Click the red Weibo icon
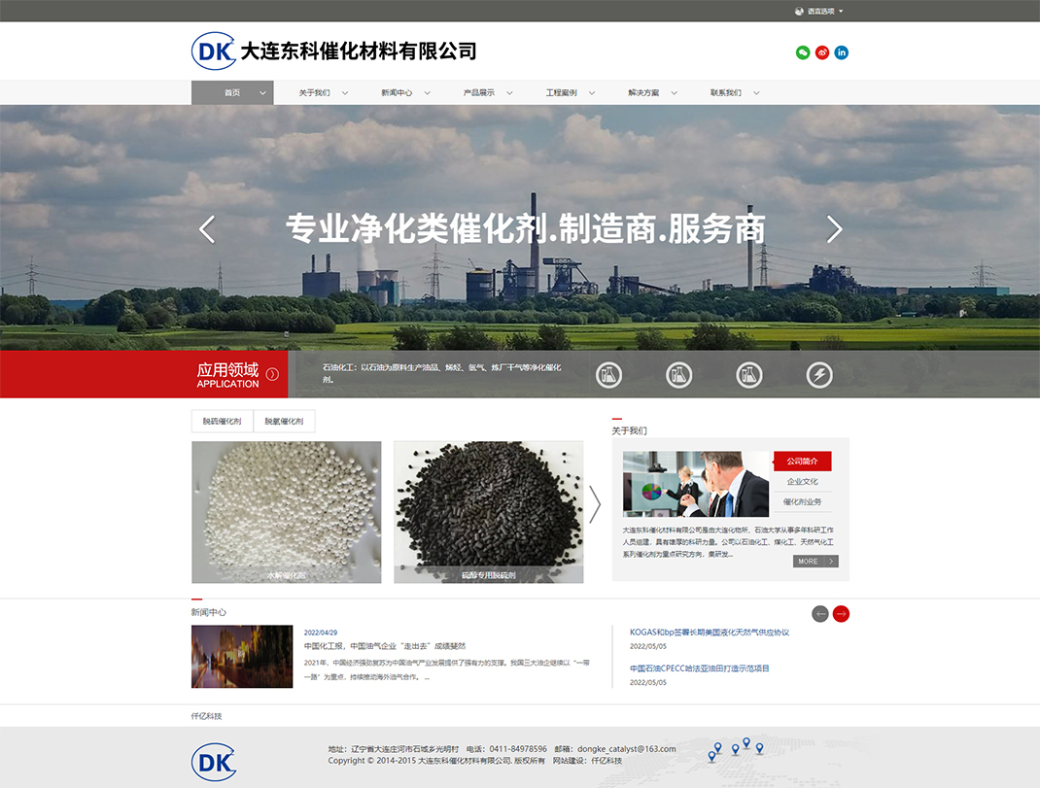 point(822,52)
